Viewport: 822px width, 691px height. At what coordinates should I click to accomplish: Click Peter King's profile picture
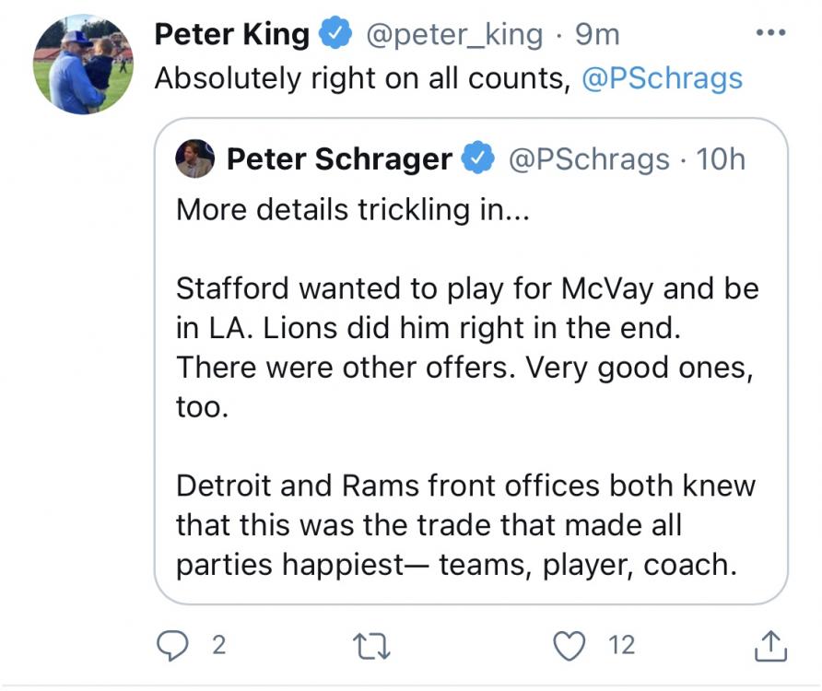(82, 64)
